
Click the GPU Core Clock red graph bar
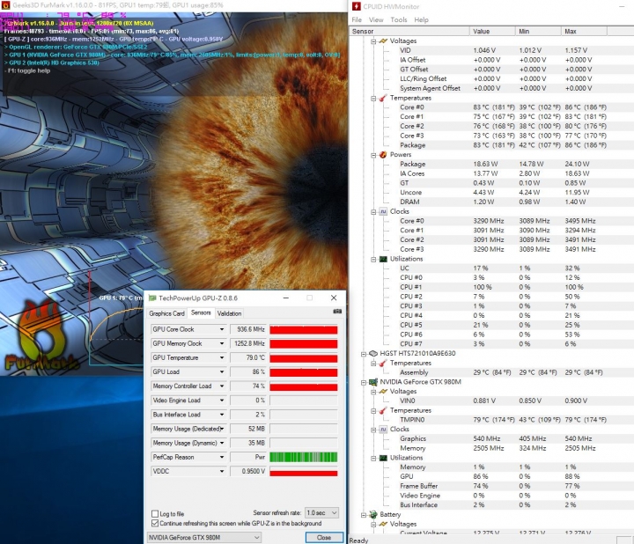coord(304,330)
